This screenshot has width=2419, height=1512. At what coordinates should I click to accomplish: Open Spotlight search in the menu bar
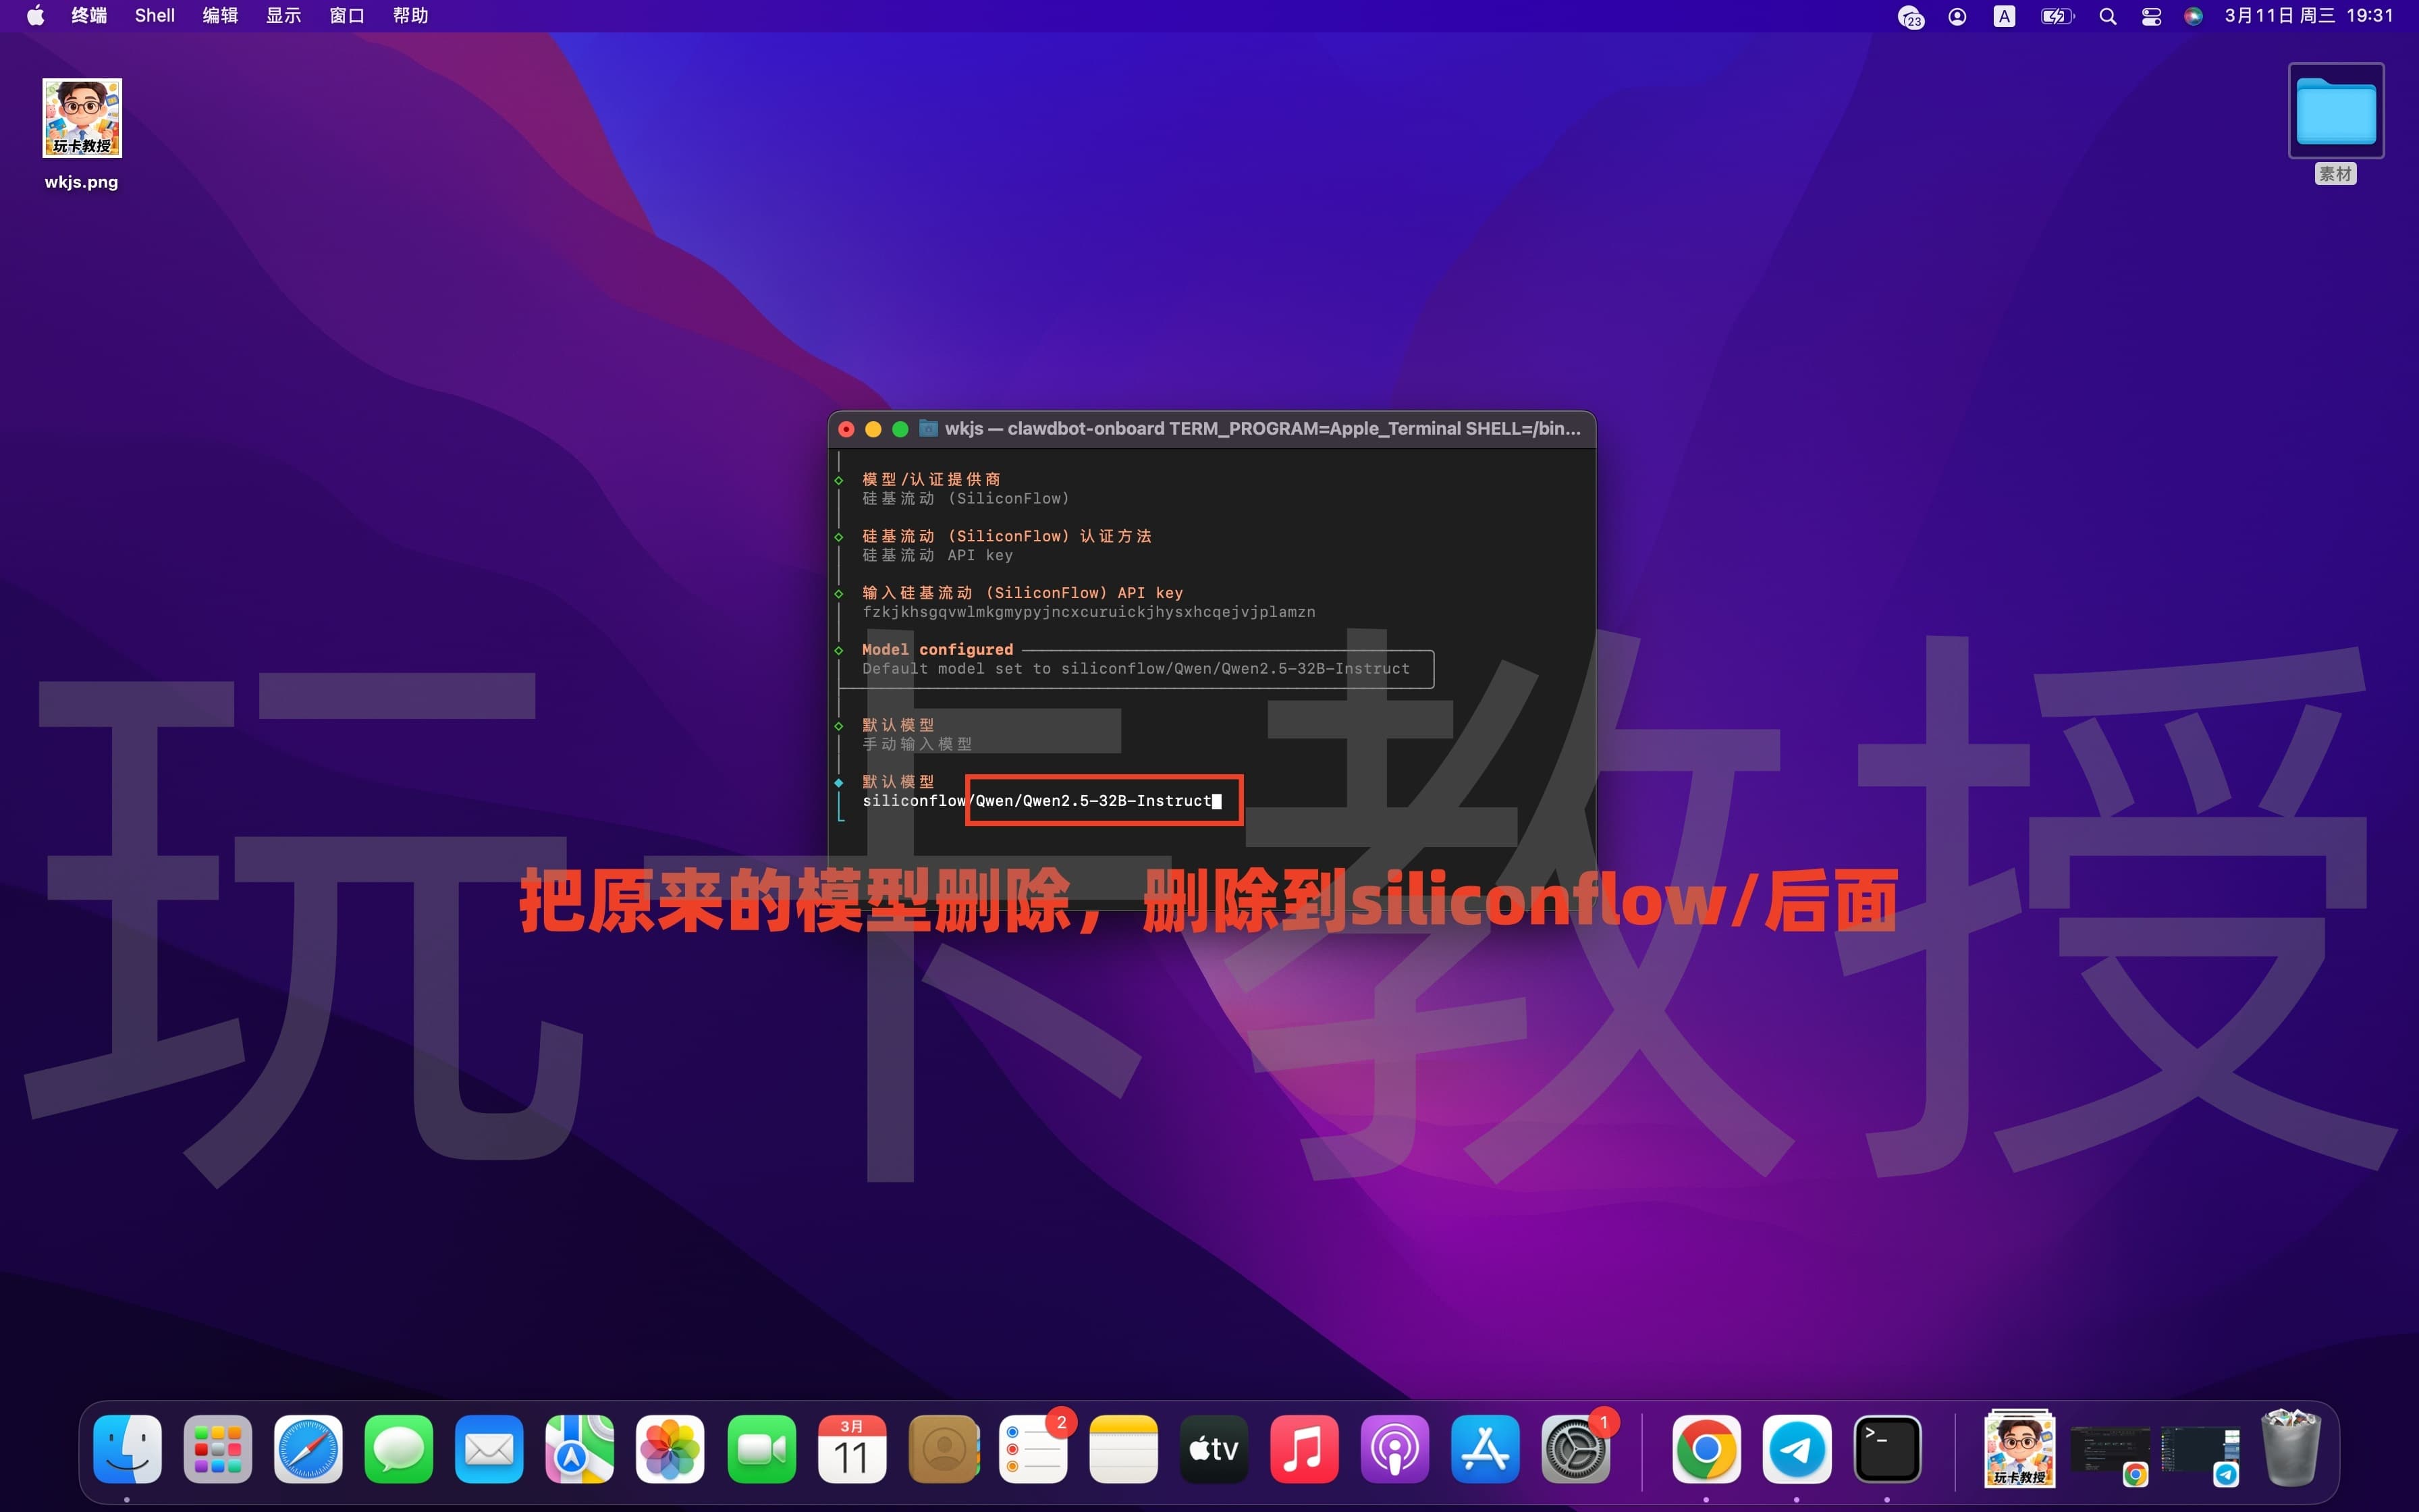tap(2107, 15)
